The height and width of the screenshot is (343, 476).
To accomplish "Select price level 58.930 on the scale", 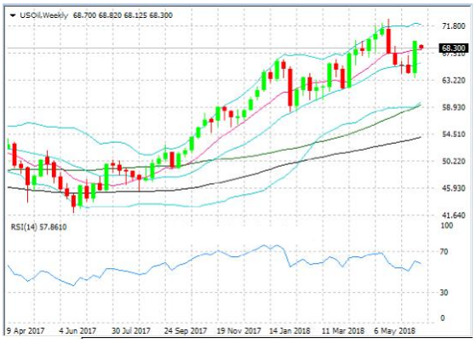I will [454, 107].
